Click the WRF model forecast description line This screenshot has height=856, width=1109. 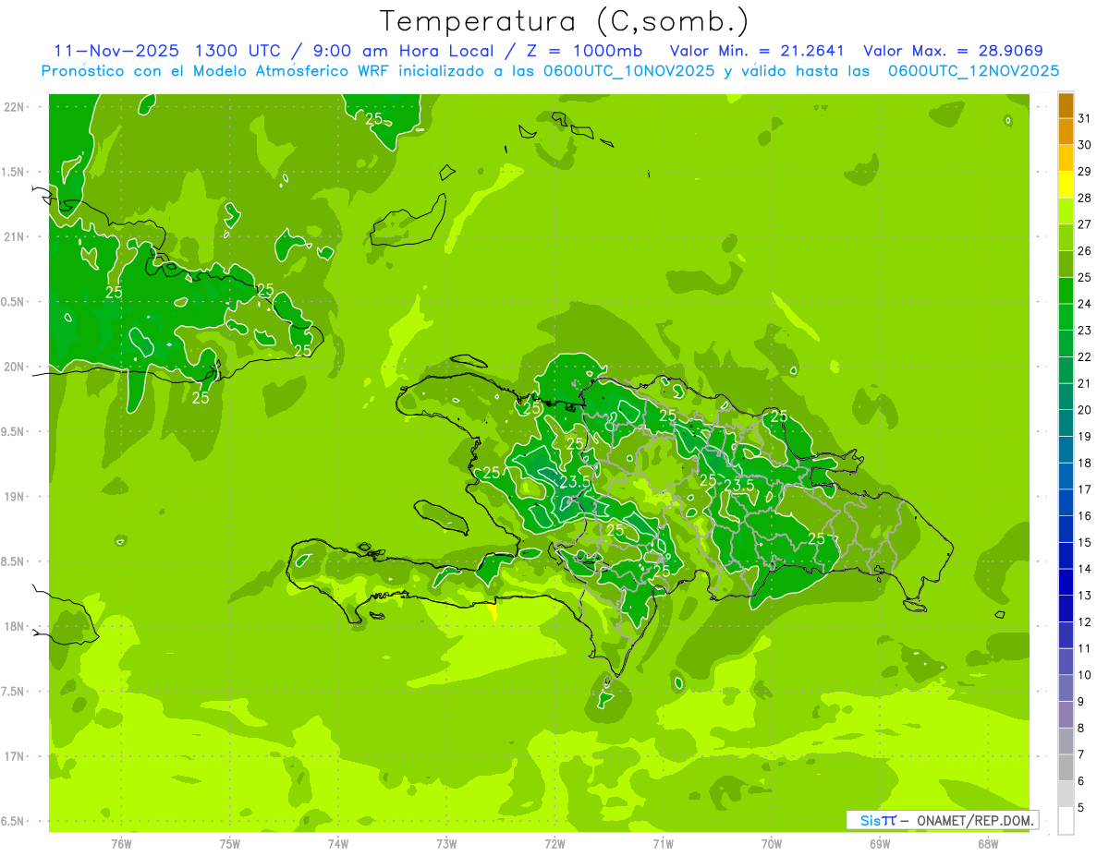click(x=550, y=71)
